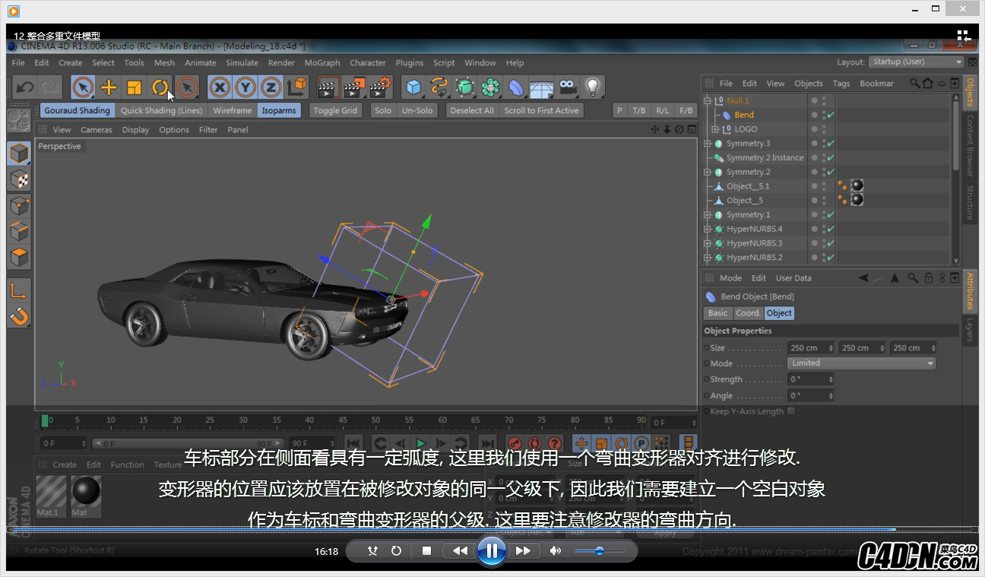Switch to the Basic tab
Screen dimensions: 985x577
click(x=717, y=313)
